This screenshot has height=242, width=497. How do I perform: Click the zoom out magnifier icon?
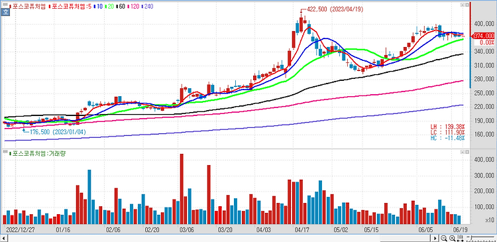tap(444, 238)
